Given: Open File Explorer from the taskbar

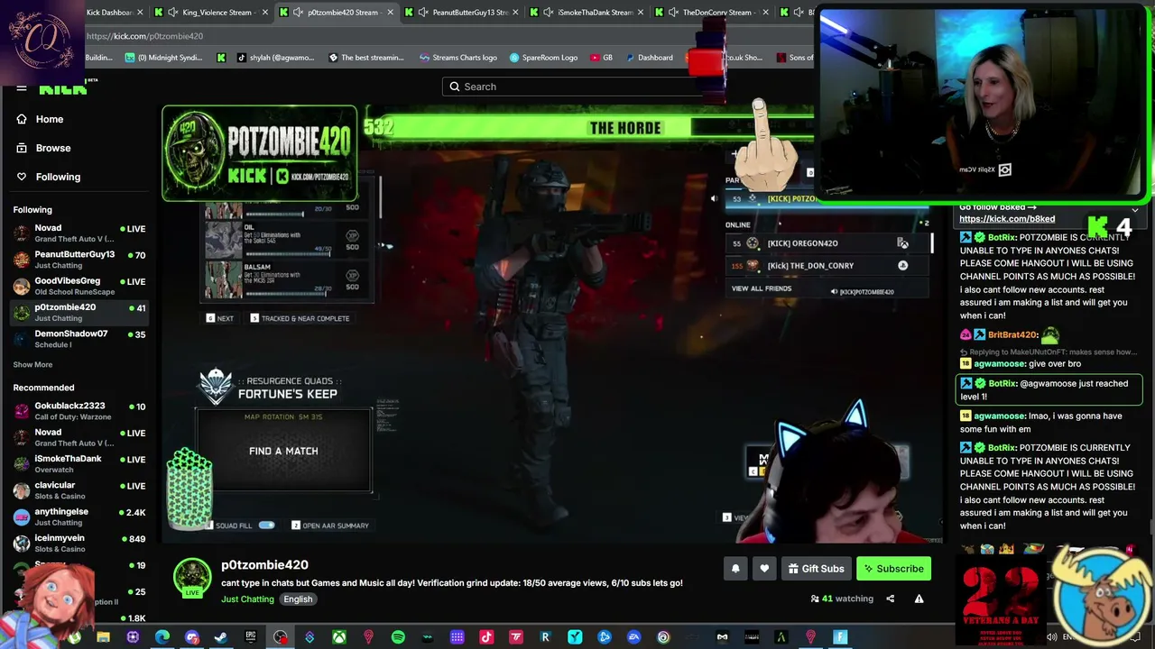Looking at the screenshot, I should pos(104,637).
